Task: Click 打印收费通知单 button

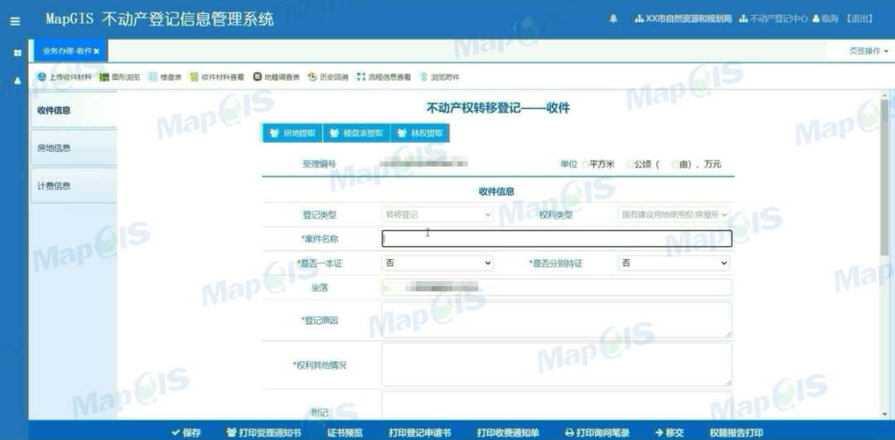Action: click(508, 433)
